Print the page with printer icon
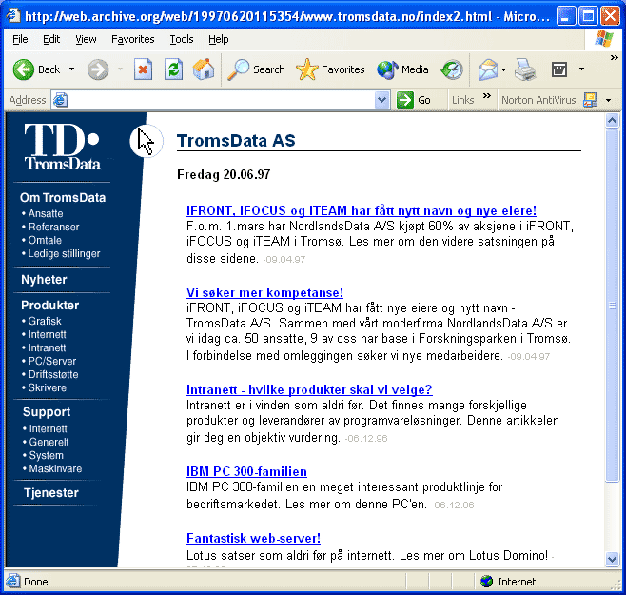Screen dimensions: 626x595 (525, 69)
